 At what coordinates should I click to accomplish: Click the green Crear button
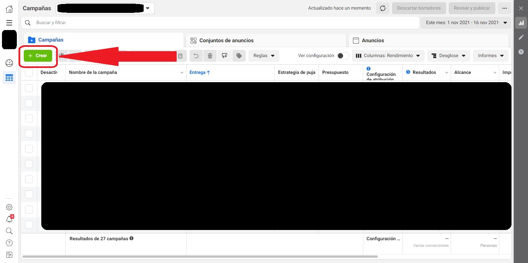coord(38,56)
